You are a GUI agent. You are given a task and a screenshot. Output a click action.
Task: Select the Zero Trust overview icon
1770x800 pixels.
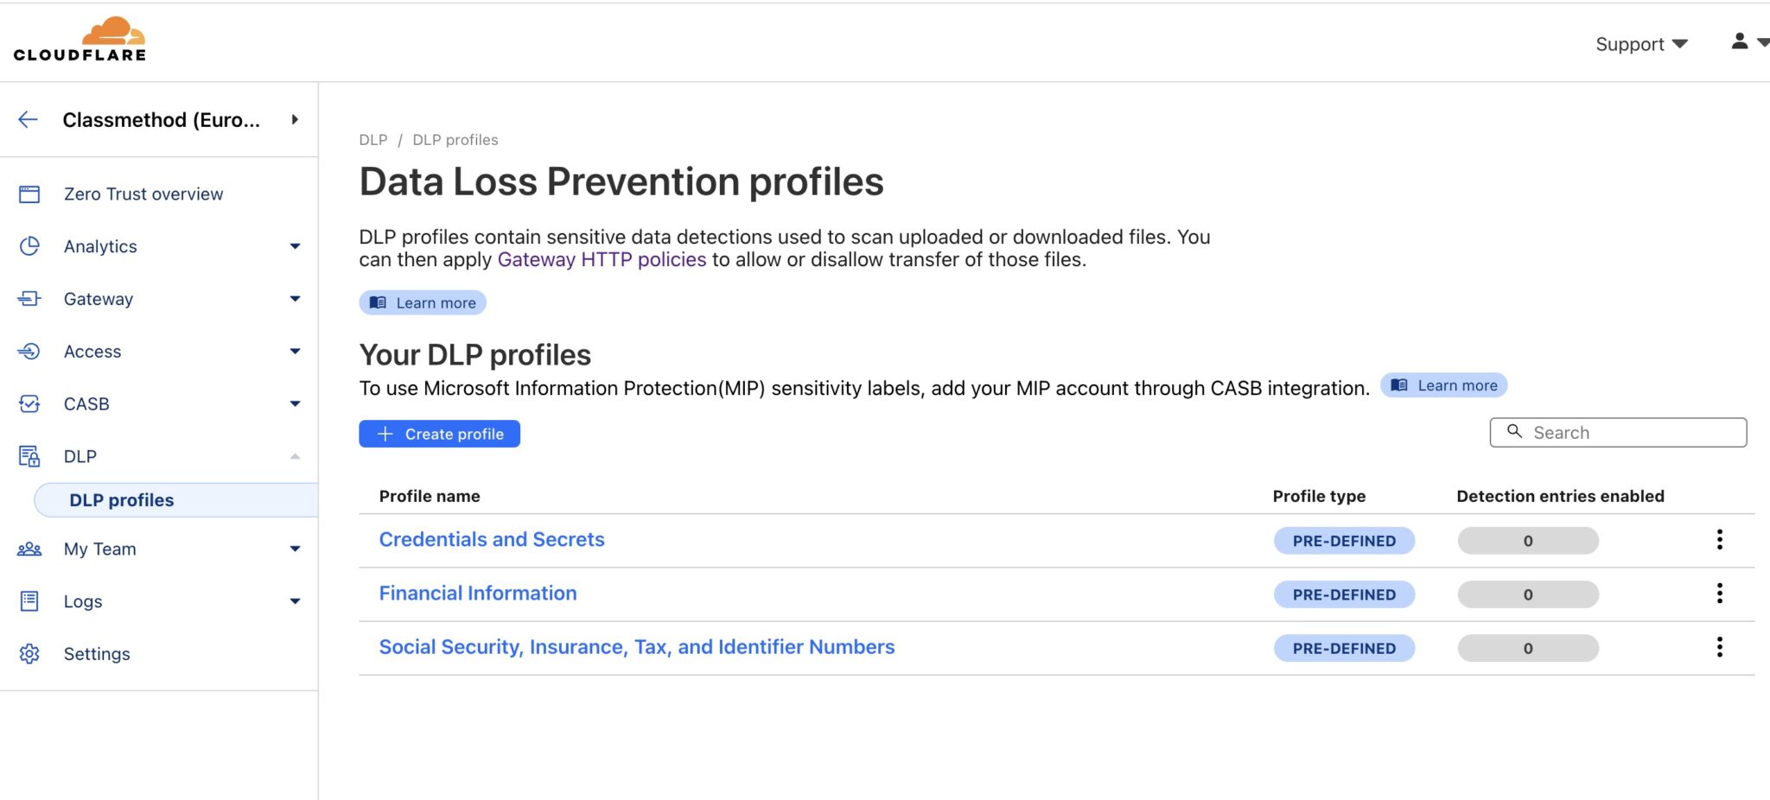(x=30, y=194)
